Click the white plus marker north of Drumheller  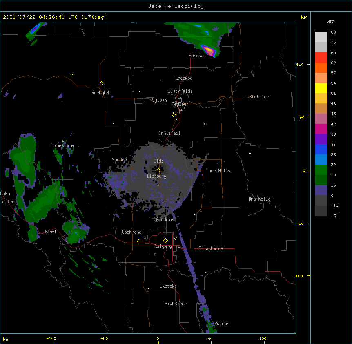point(250,153)
